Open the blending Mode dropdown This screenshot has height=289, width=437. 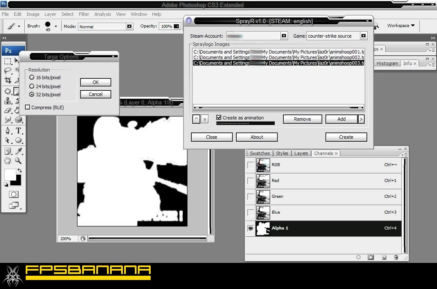click(x=129, y=27)
